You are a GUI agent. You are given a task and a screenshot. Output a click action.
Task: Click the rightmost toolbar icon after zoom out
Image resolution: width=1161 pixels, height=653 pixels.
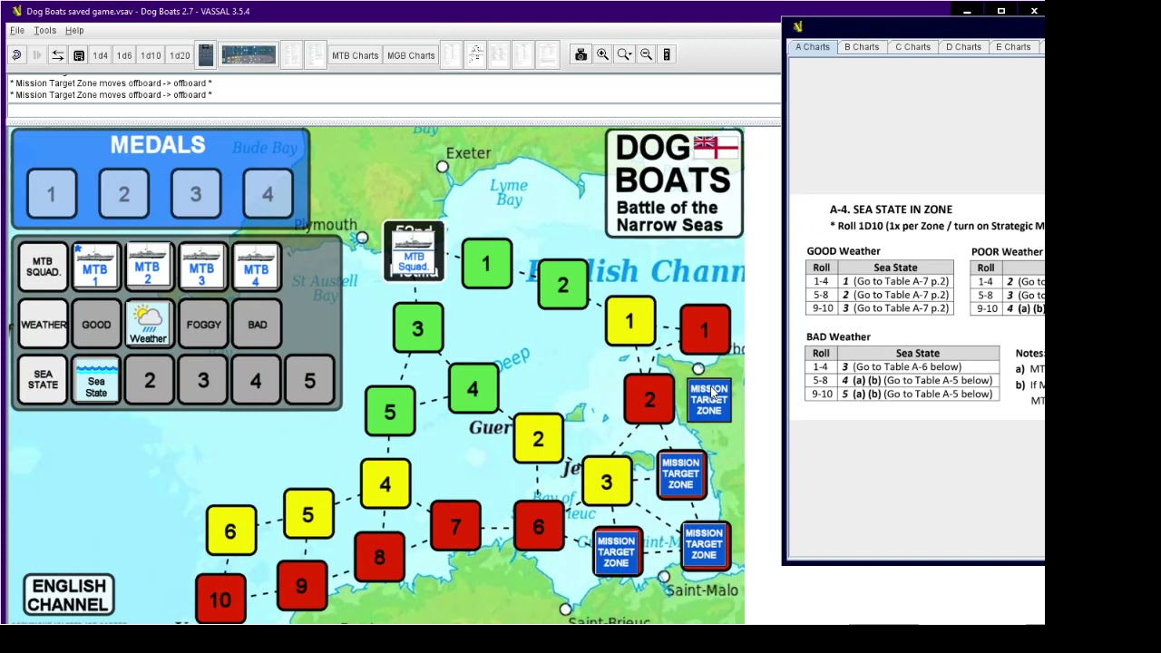click(x=667, y=55)
